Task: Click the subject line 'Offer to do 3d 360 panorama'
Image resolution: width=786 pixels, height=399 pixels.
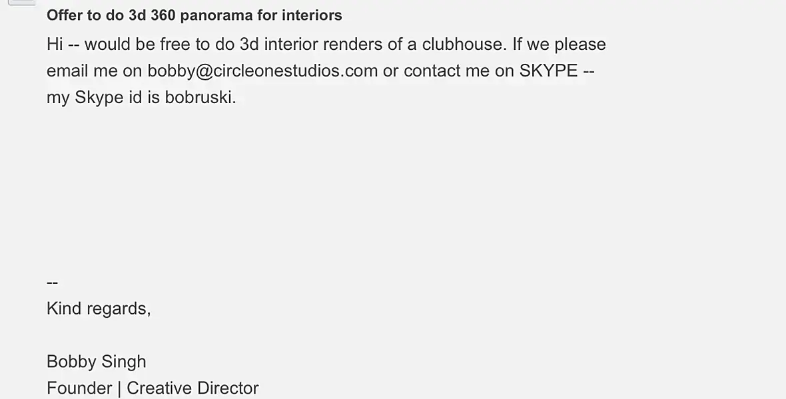Action: click(194, 15)
